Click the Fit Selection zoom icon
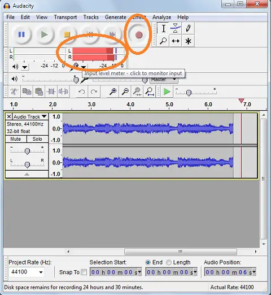The width and height of the screenshot is (271, 295). 137,92
